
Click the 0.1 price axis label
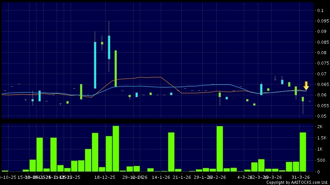[320, 10]
